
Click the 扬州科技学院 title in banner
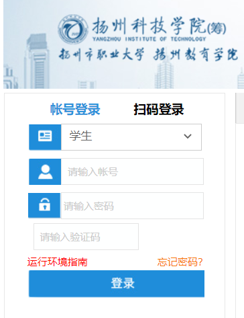point(159,26)
